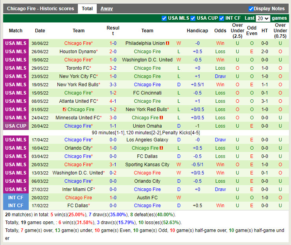The height and width of the screenshot is (245, 291).
Task: Click red card icon in Orlando City 10/04/22 row
Action: tap(161, 148)
